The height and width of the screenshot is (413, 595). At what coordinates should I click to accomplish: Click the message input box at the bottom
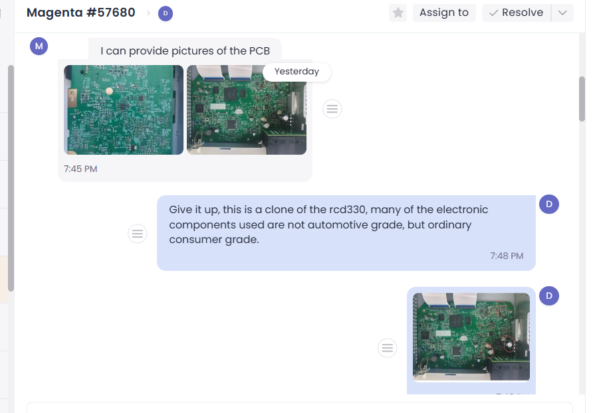pos(299,408)
